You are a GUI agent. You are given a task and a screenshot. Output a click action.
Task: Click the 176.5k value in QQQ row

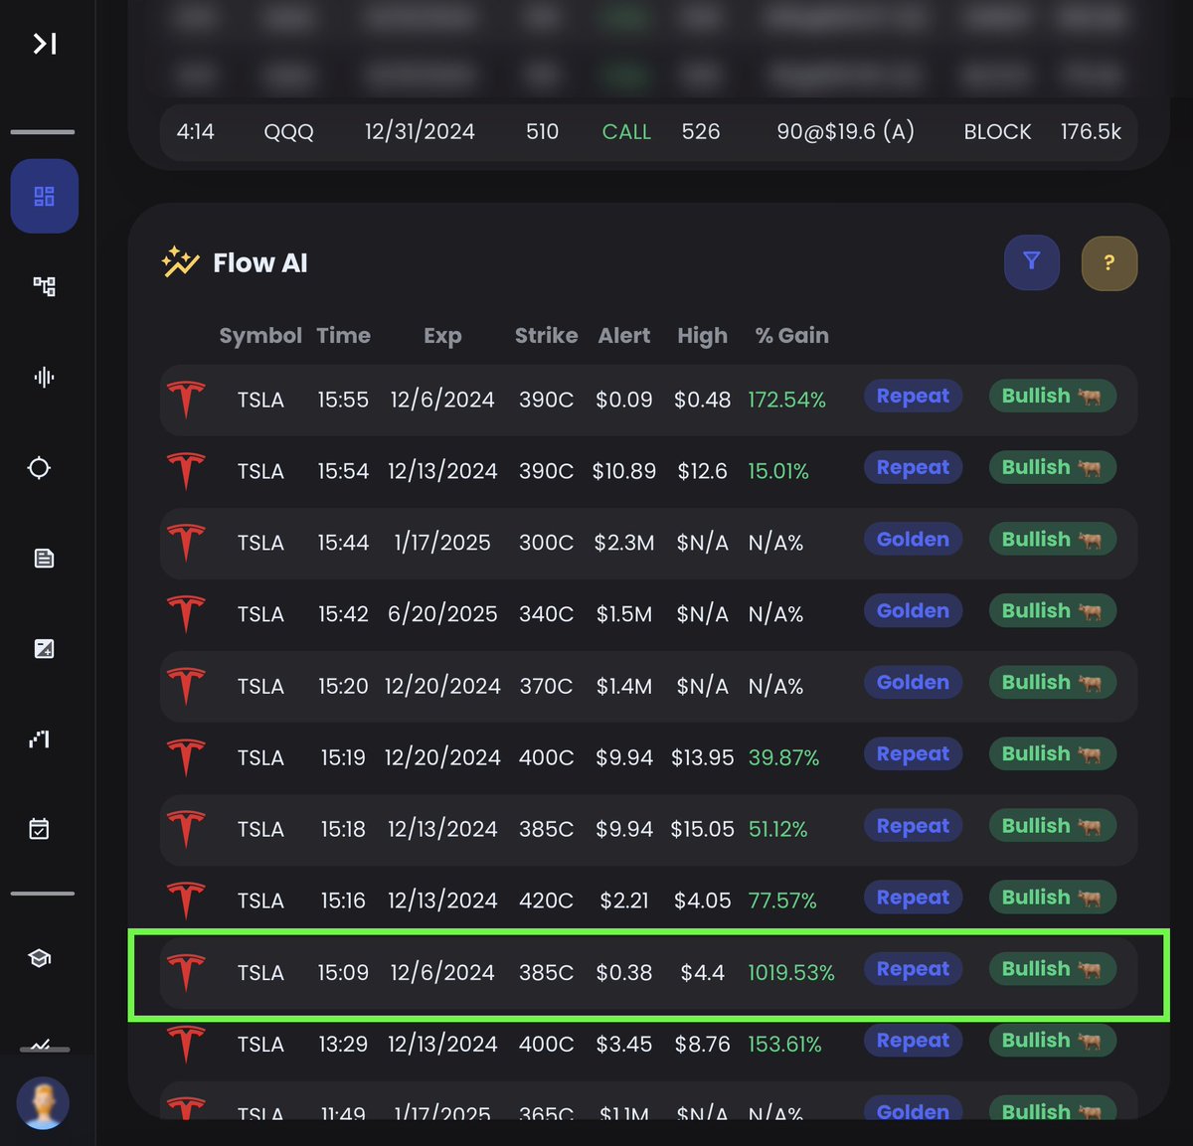(1091, 131)
